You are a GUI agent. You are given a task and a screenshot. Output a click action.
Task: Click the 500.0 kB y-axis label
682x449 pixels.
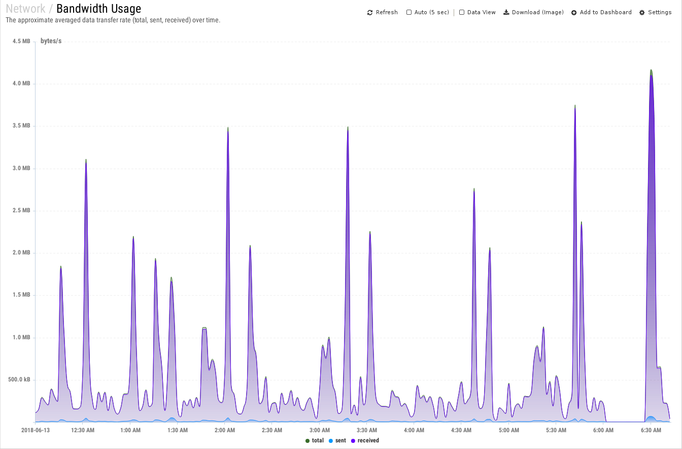pos(19,380)
